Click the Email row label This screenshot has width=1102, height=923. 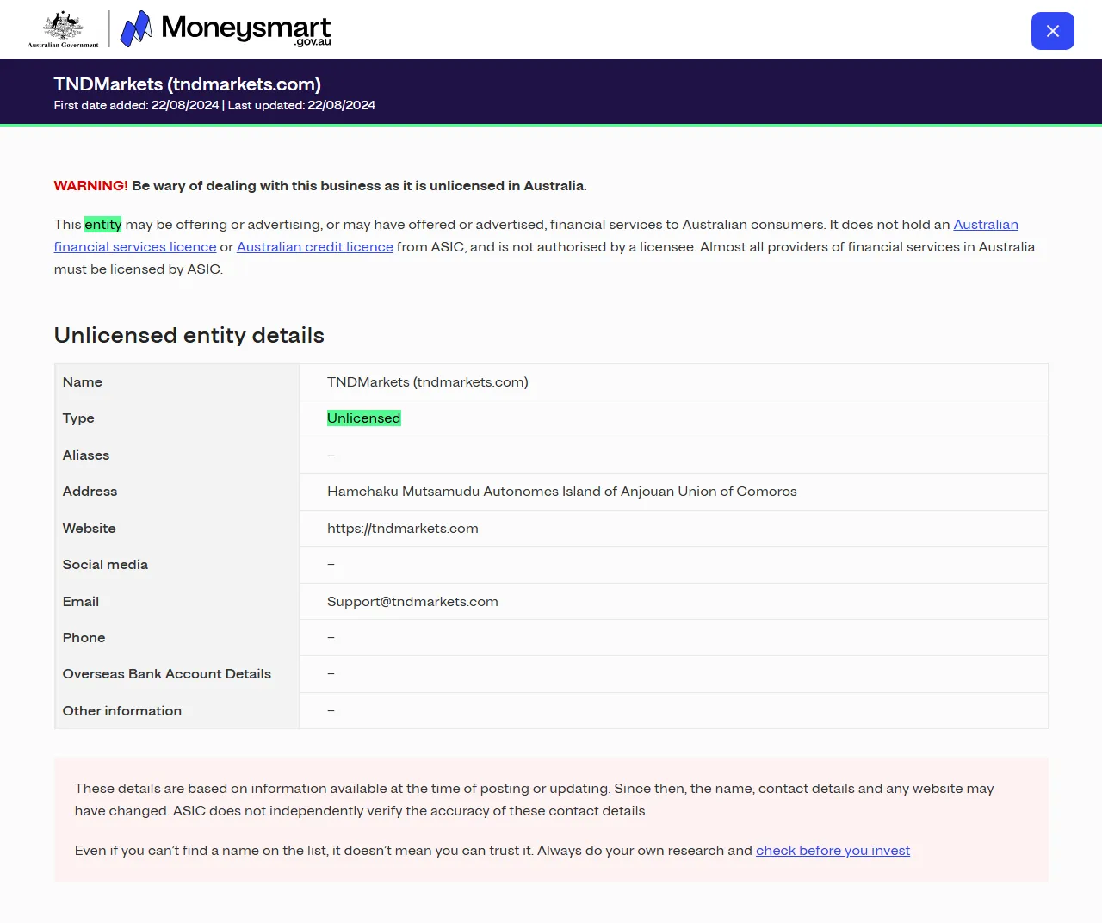pos(81,602)
